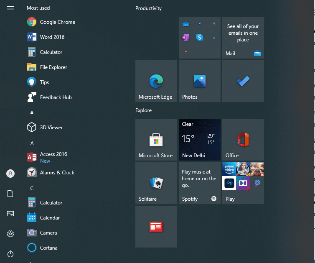Open the Play folder tile

coord(243,183)
